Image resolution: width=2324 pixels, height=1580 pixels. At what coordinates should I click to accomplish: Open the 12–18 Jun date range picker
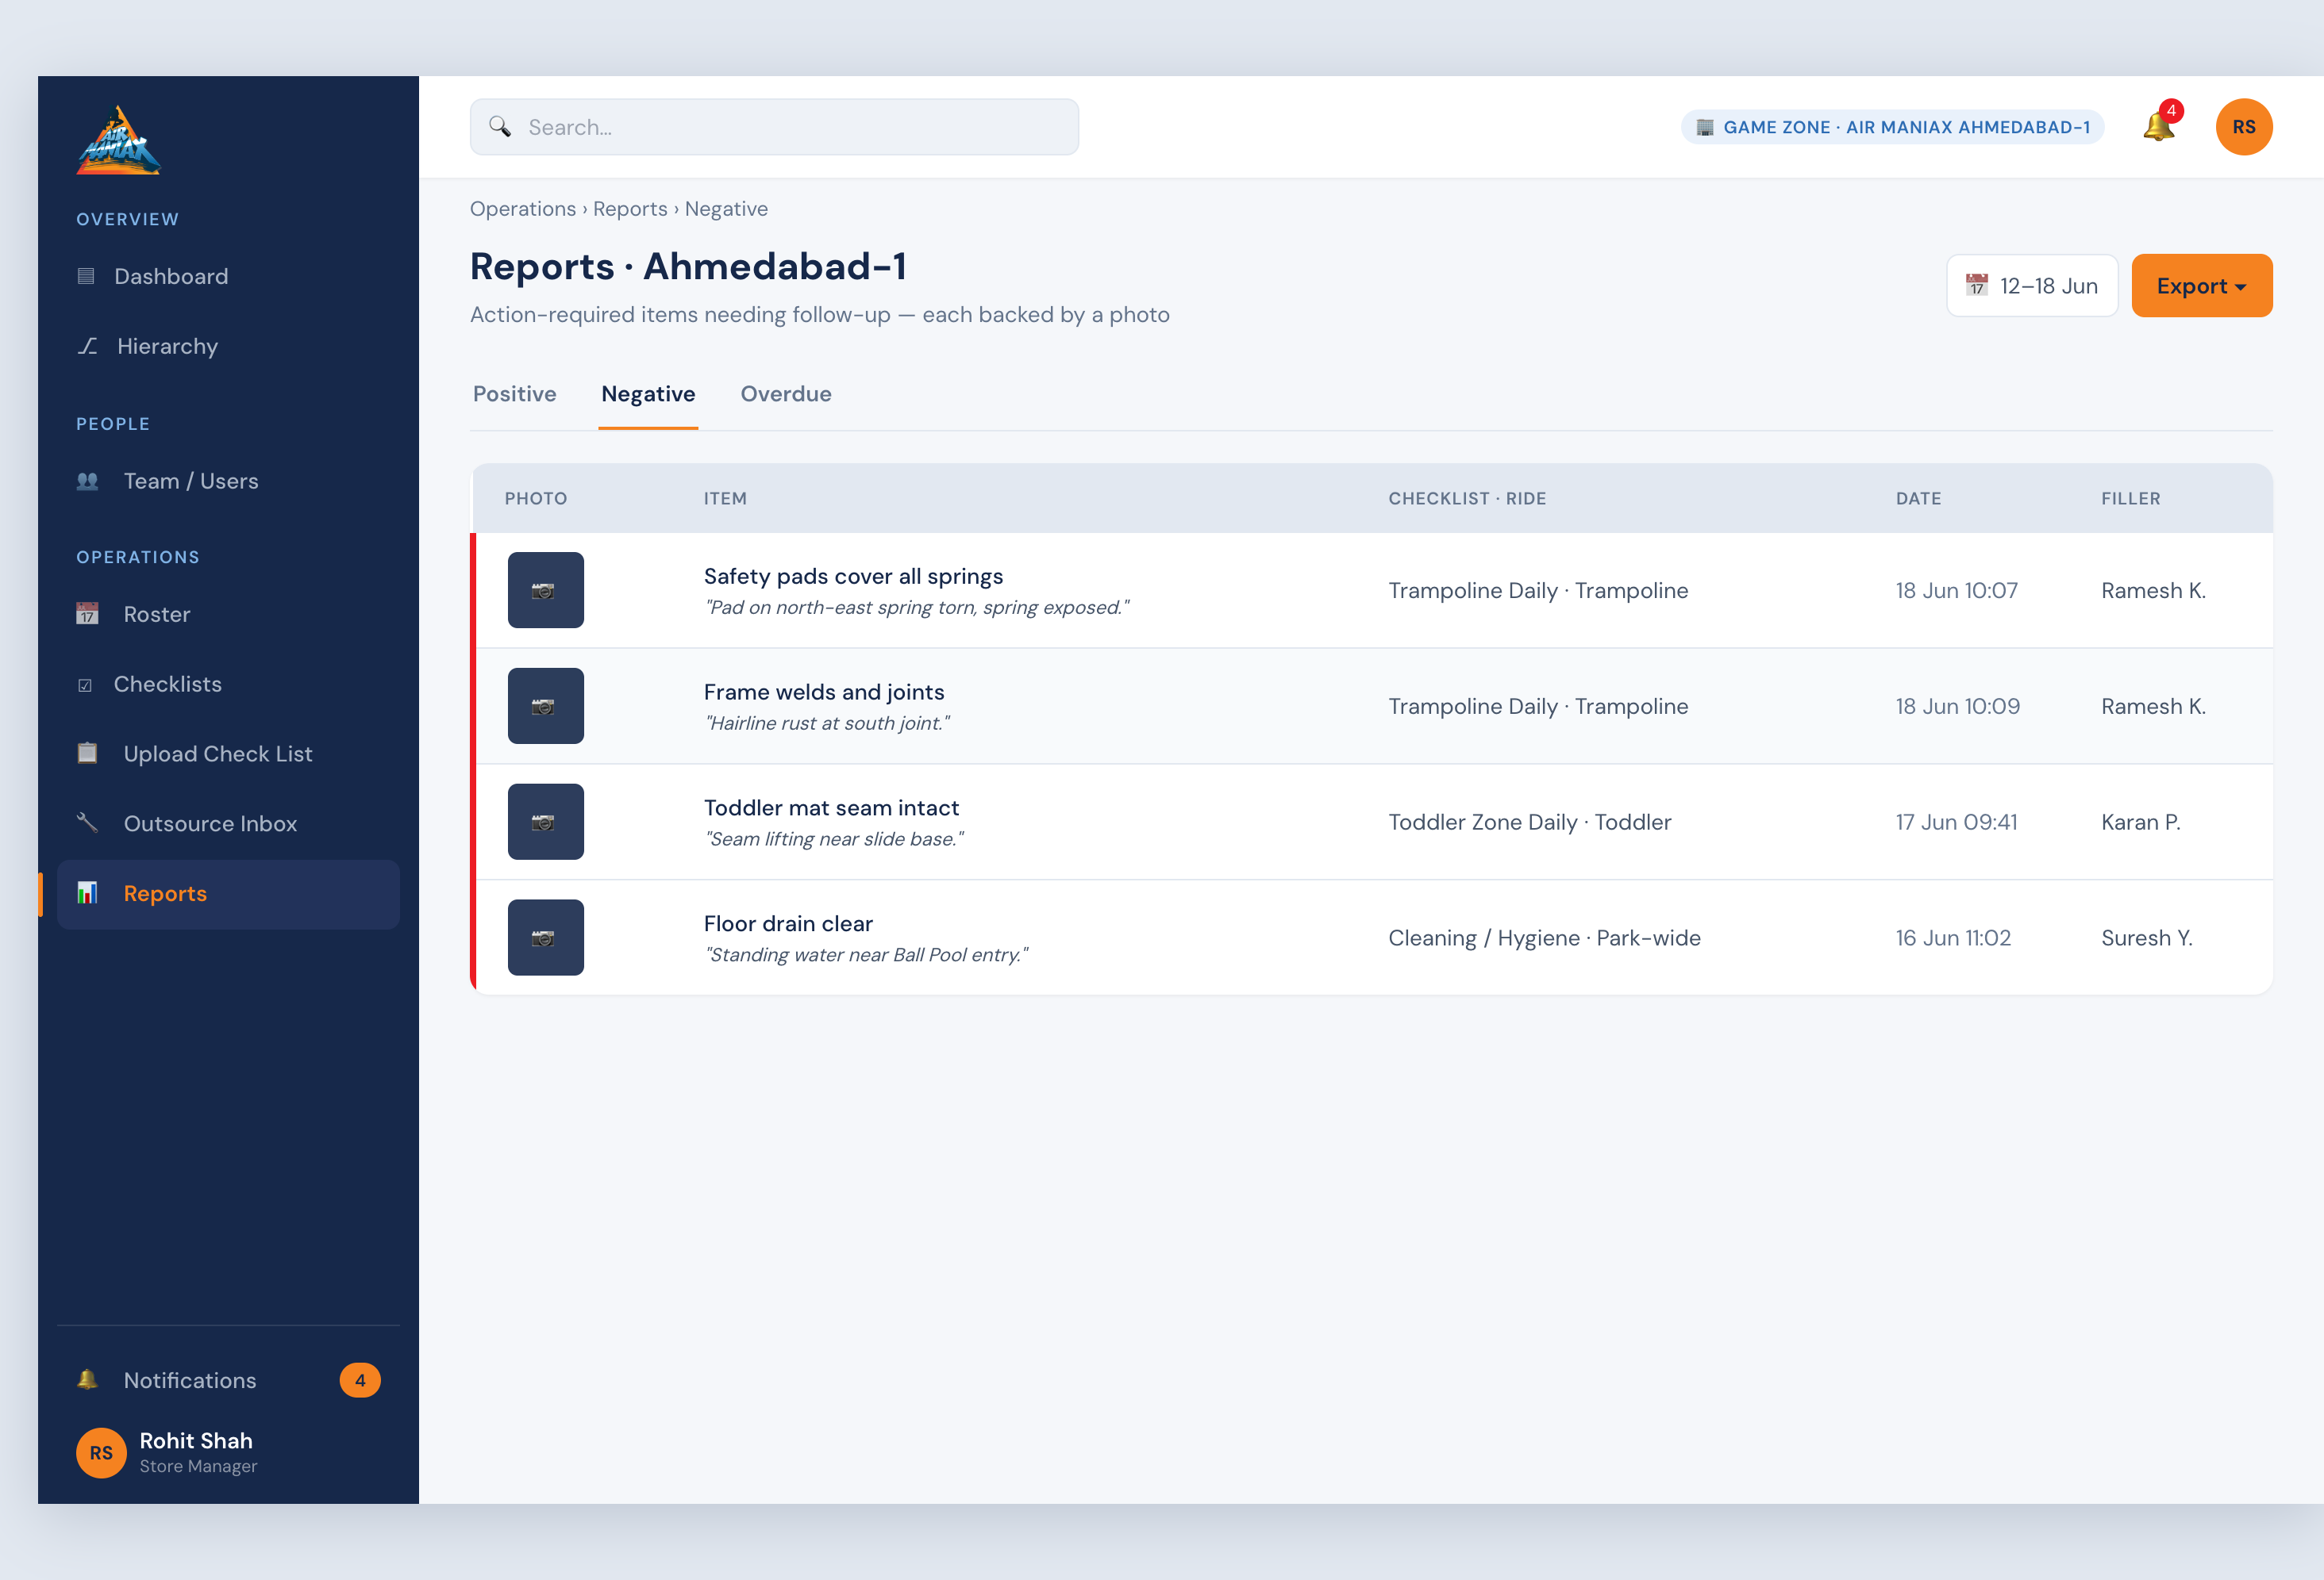tap(2032, 286)
